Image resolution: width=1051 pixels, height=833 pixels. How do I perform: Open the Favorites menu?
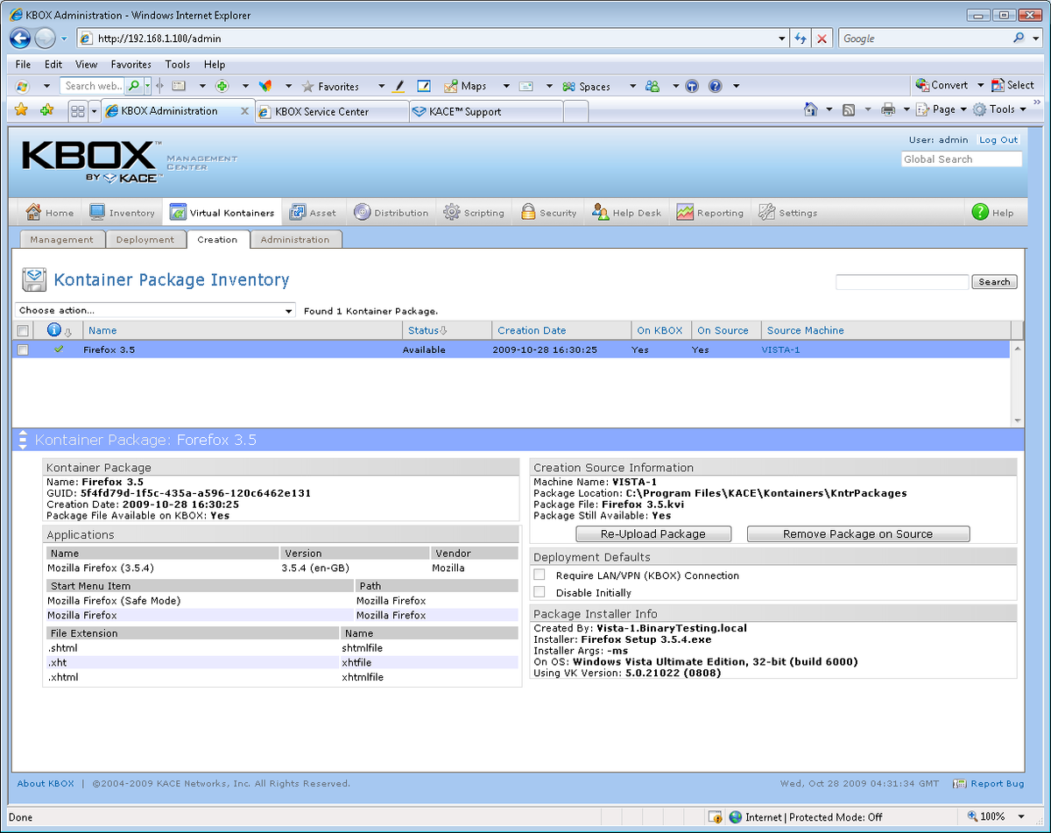point(131,64)
